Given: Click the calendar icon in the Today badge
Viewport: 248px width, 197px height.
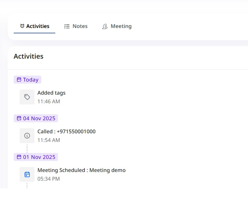Looking at the screenshot, I should (x=19, y=80).
